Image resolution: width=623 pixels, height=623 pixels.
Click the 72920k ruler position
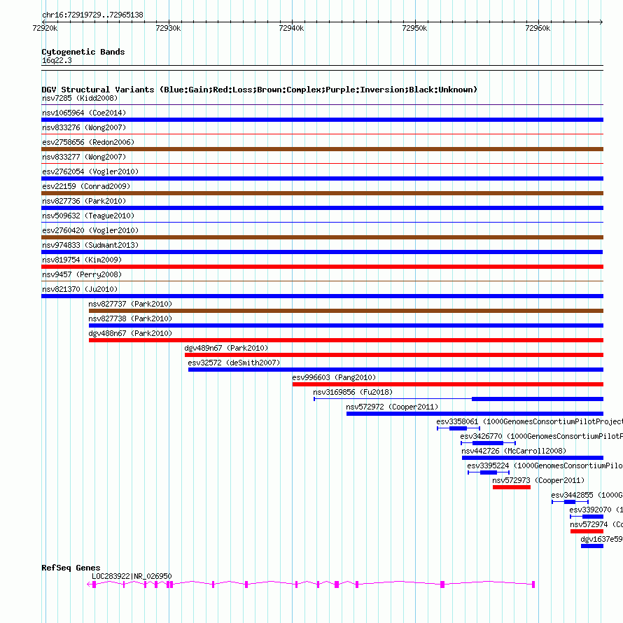[45, 28]
